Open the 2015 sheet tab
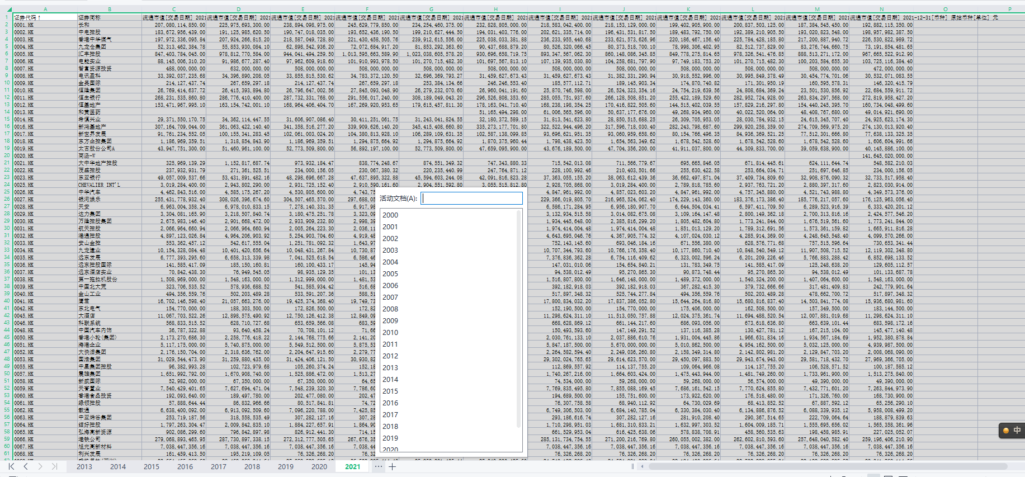The image size is (1025, 477). coord(152,466)
